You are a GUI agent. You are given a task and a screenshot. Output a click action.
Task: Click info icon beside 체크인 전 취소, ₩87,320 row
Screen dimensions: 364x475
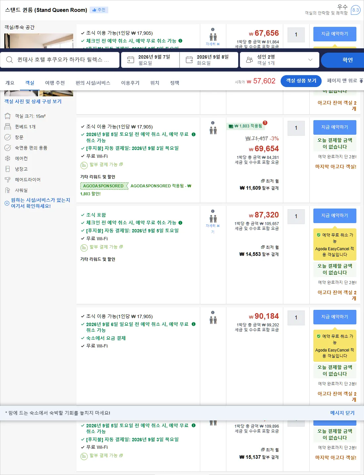(x=180, y=223)
